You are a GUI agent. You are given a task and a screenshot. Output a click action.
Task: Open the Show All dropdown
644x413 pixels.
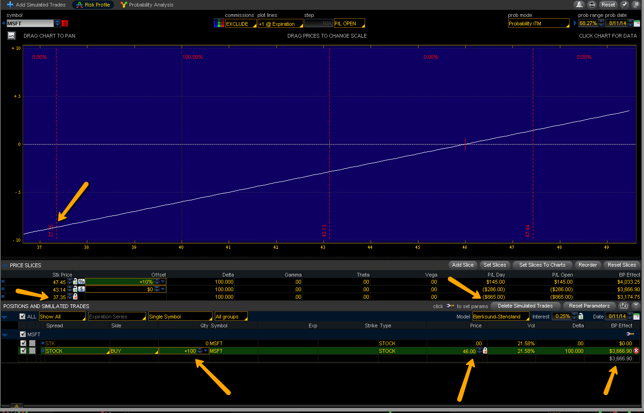pos(62,317)
